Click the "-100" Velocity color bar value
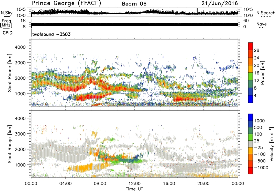Image resolution: width=275 pixels, height=191 pixels. click(x=260, y=154)
